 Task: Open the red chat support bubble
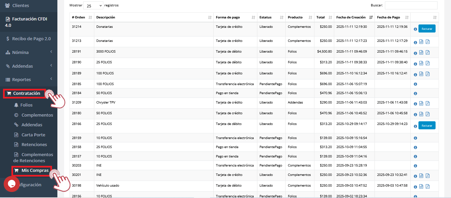click(11, 184)
